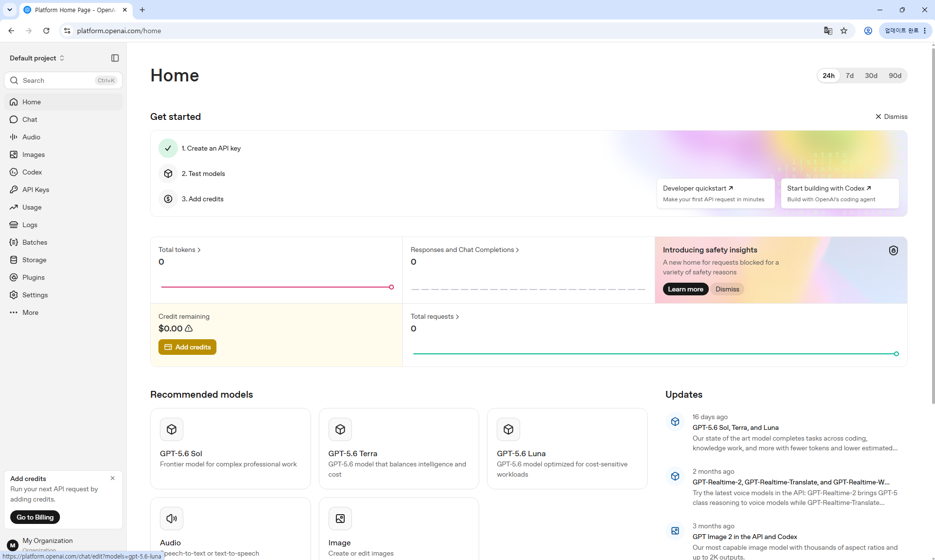Expand Responses and Chat Completions details
This screenshot has height=560, width=935.
point(465,250)
